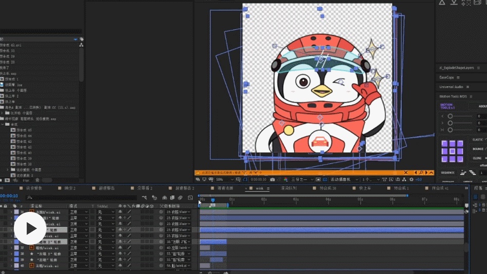Open the EaseCopy panel menu icon
Image resolution: width=487 pixels, height=274 pixels.
point(458,77)
